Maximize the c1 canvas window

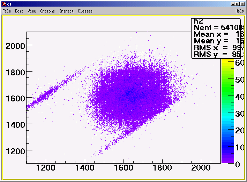[238, 4]
